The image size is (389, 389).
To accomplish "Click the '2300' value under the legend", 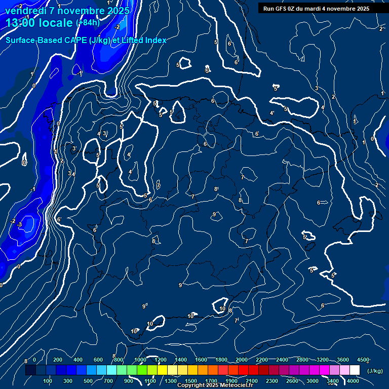I will 272,381.
